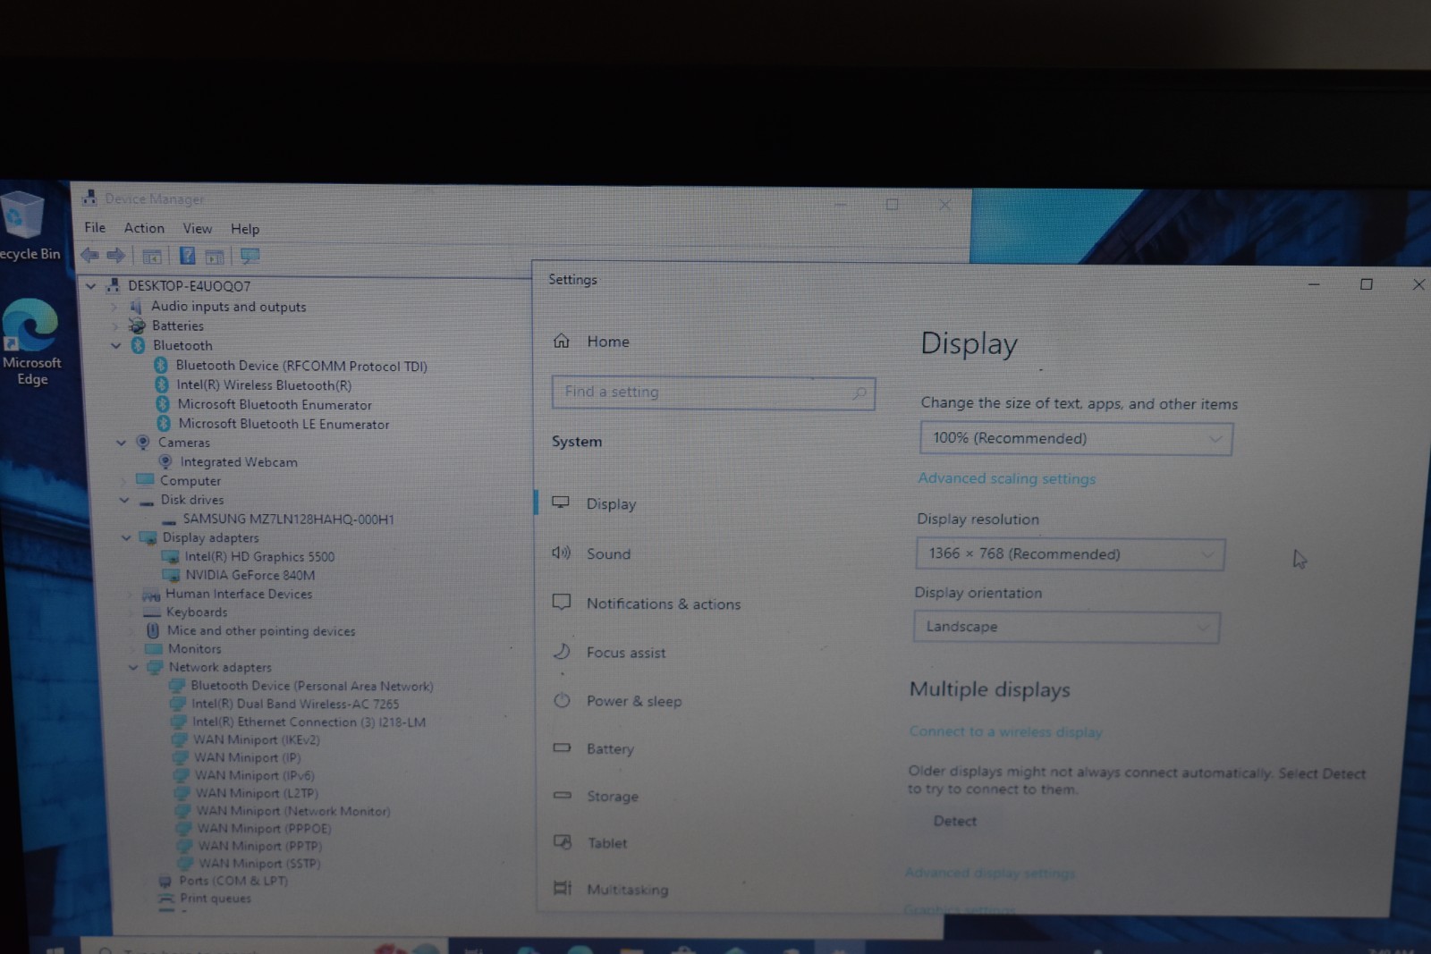Click Connect to a wireless display link
Viewport: 1431px width, 954px height.
(x=1005, y=731)
